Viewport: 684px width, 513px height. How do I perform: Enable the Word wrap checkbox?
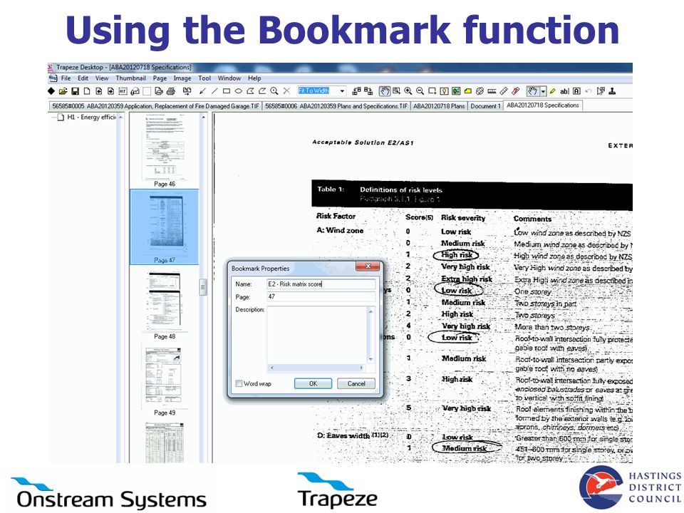click(x=239, y=383)
